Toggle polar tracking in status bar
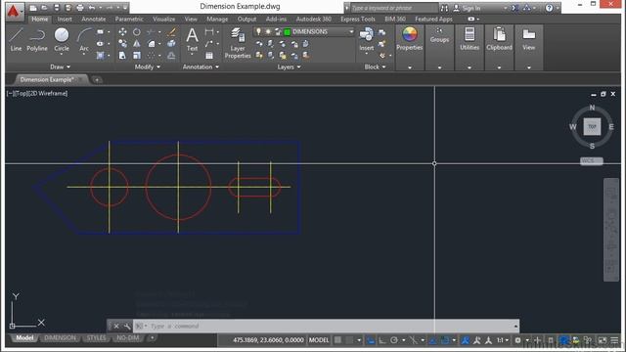The height and width of the screenshot is (352, 626). (x=394, y=340)
